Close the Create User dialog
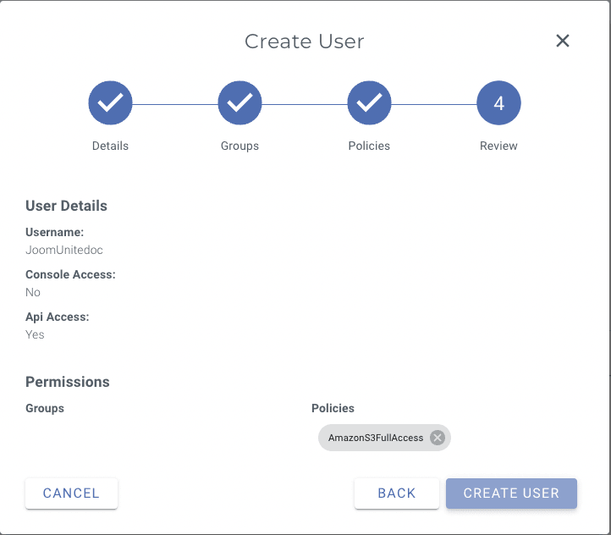Image resolution: width=611 pixels, height=535 pixels. pyautogui.click(x=563, y=41)
